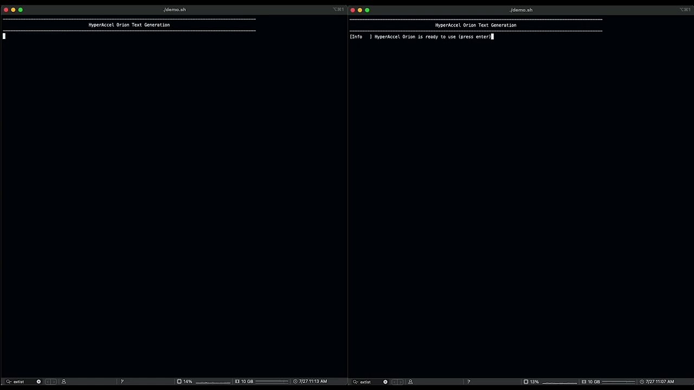This screenshot has height=390, width=694.
Task: Click 'HyperAccel Orion Text Generation' header in right terminal
Action: coord(475,25)
